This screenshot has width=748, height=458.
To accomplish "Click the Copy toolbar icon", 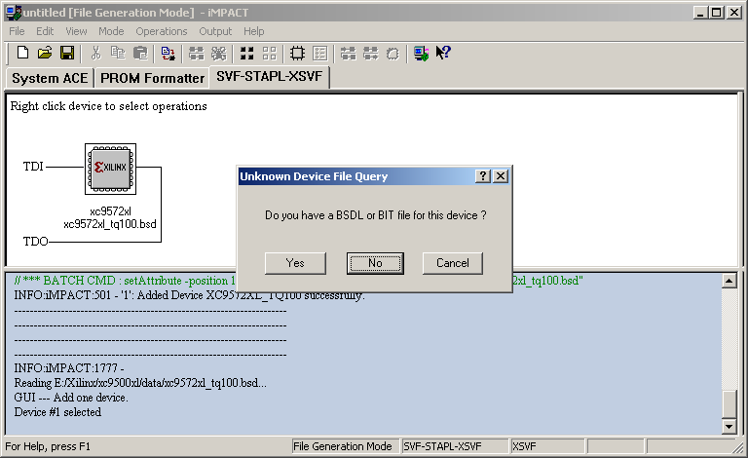I will (118, 53).
